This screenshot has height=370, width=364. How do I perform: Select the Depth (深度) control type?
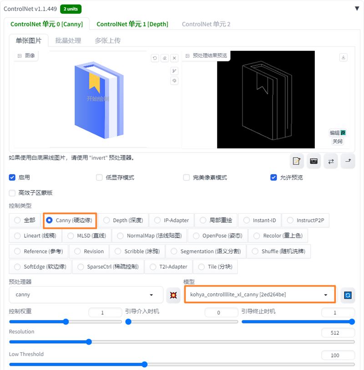click(x=123, y=220)
